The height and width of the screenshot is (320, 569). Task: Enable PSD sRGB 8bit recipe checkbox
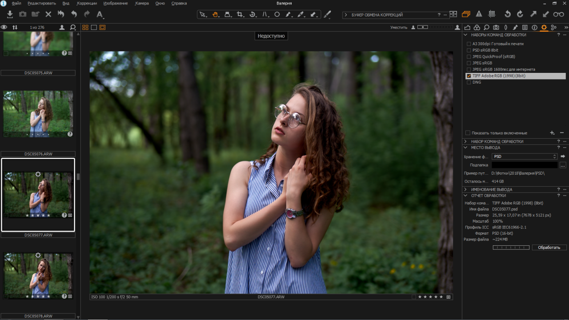point(469,50)
